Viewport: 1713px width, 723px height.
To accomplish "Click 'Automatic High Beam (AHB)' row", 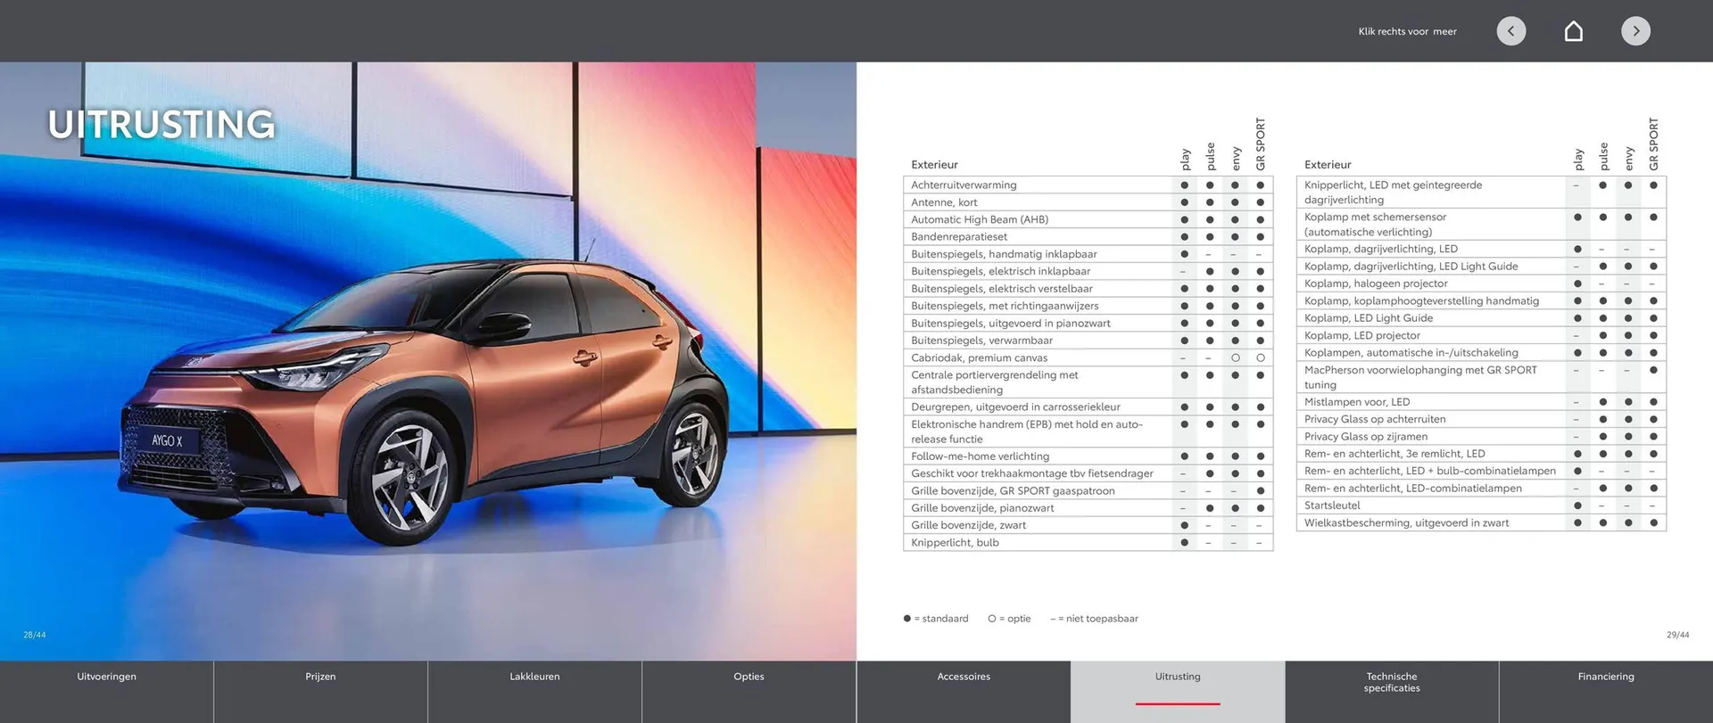I will pos(1088,219).
